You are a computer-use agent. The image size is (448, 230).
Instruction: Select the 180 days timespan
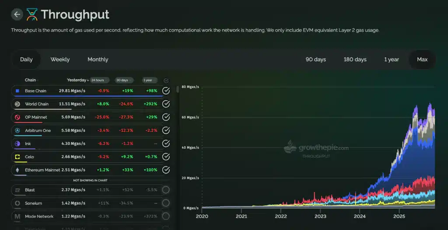pyautogui.click(x=355, y=59)
